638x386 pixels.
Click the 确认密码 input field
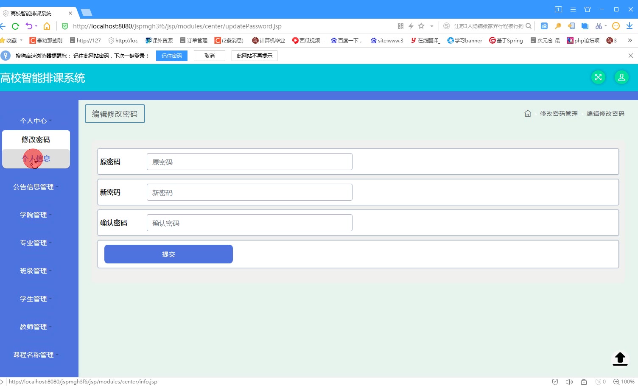[x=249, y=223]
